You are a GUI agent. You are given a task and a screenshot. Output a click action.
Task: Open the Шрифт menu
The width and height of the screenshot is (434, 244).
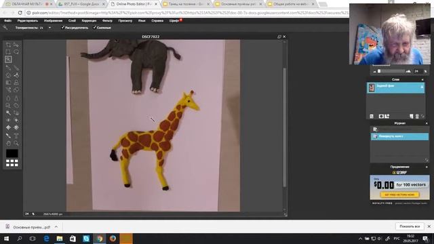click(174, 21)
